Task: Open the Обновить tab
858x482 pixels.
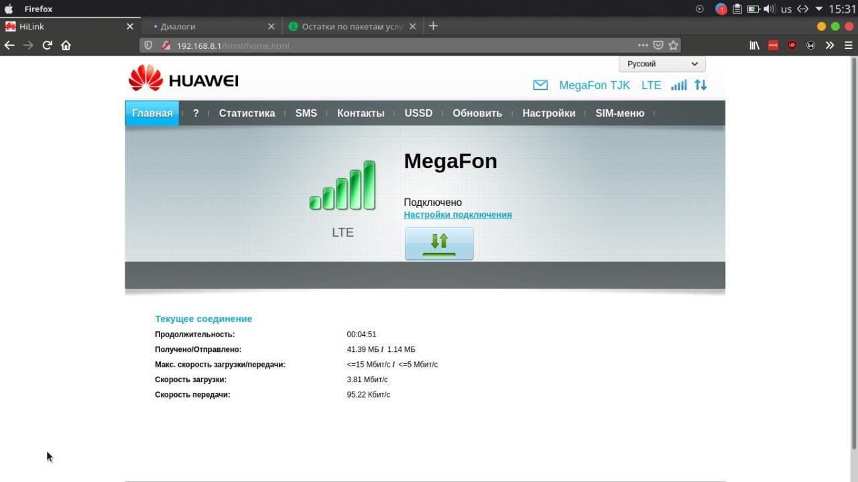Action: [477, 113]
